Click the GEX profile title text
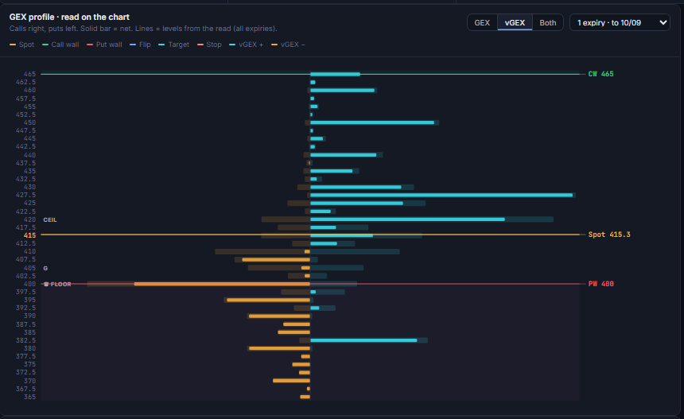684x419 pixels. pyautogui.click(x=69, y=17)
